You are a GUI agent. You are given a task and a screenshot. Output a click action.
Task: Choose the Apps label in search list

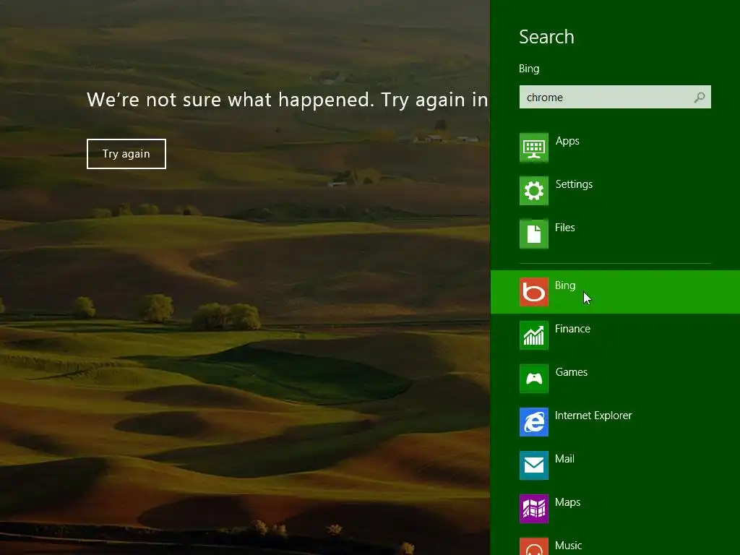(567, 141)
